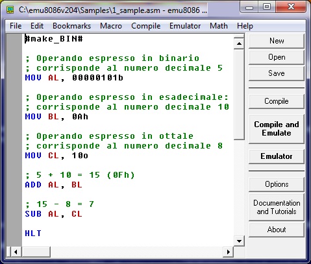The height and width of the screenshot is (264, 311).
Task: Click the Options button
Action: click(x=277, y=184)
